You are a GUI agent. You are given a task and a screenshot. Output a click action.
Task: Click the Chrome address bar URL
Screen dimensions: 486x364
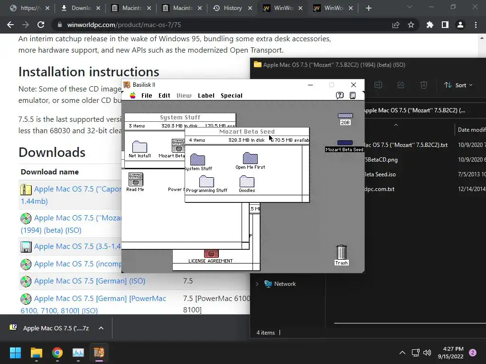[124, 25]
